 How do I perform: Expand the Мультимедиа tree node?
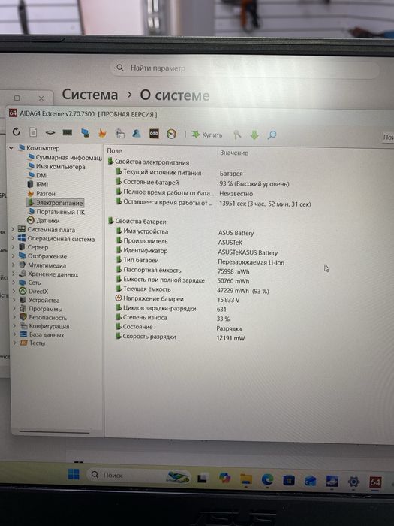[x=14, y=265]
